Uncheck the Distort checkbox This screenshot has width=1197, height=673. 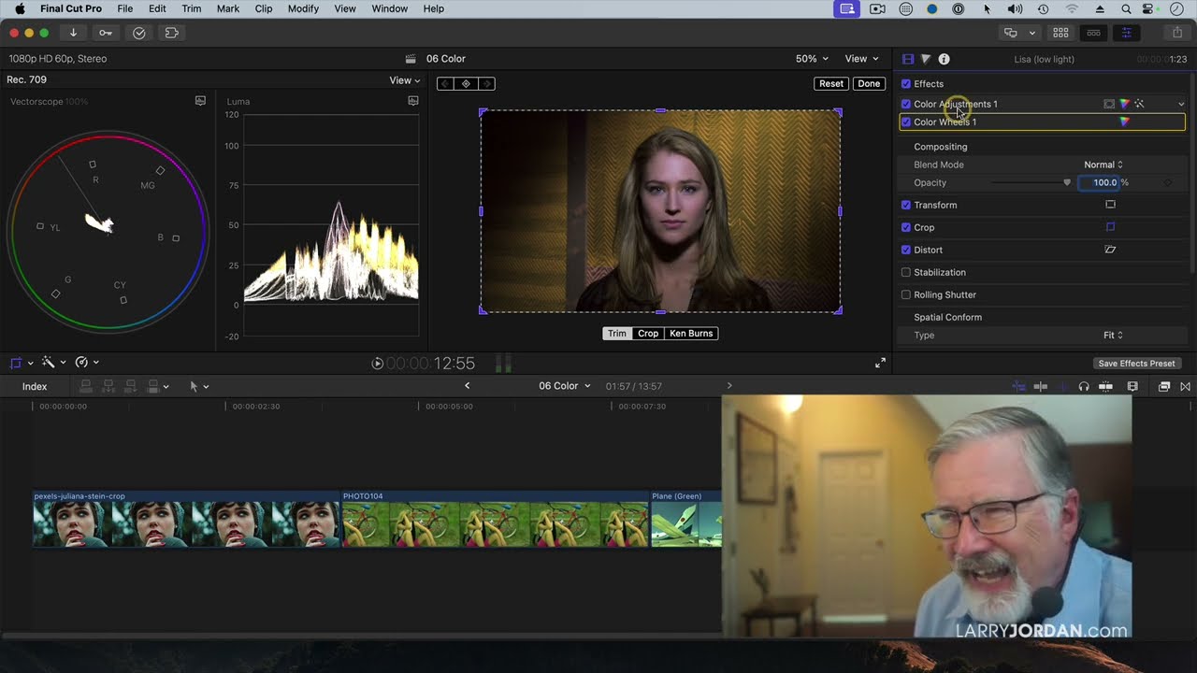click(x=905, y=250)
